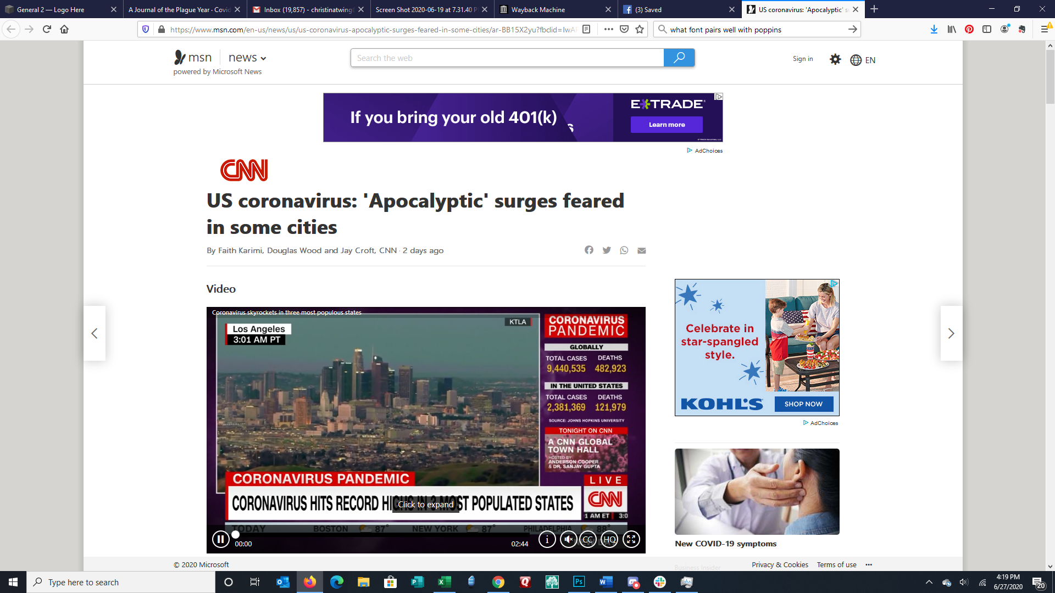Click video progress bar scrubber
This screenshot has height=593, width=1055.
click(x=236, y=534)
